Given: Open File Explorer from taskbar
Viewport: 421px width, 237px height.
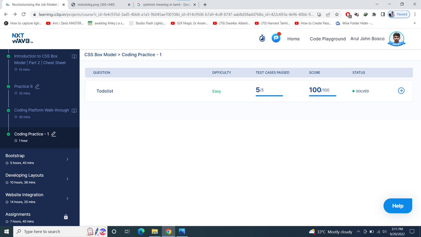Looking at the screenshot, I should pos(155,232).
